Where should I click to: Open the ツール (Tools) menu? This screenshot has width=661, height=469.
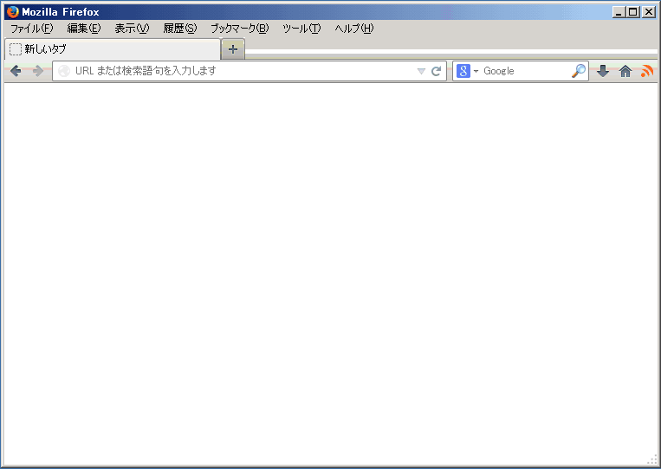[301, 29]
